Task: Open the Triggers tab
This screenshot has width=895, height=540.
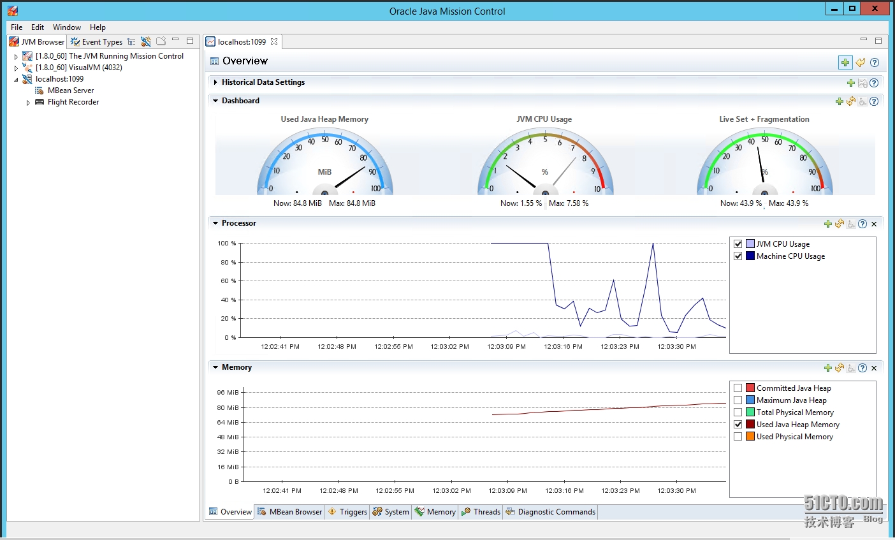Action: tap(347, 512)
